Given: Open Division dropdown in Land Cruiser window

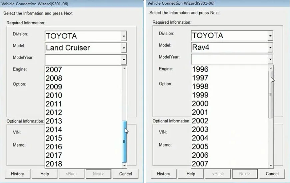Looking at the screenshot, I should [124, 36].
